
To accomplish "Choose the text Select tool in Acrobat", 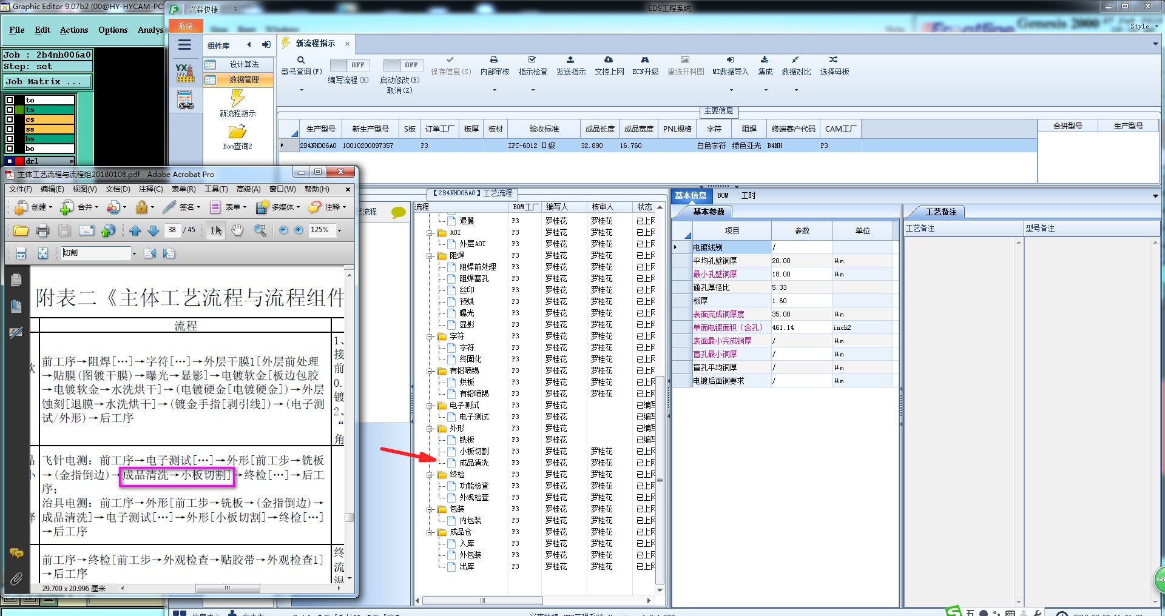I will [x=215, y=230].
